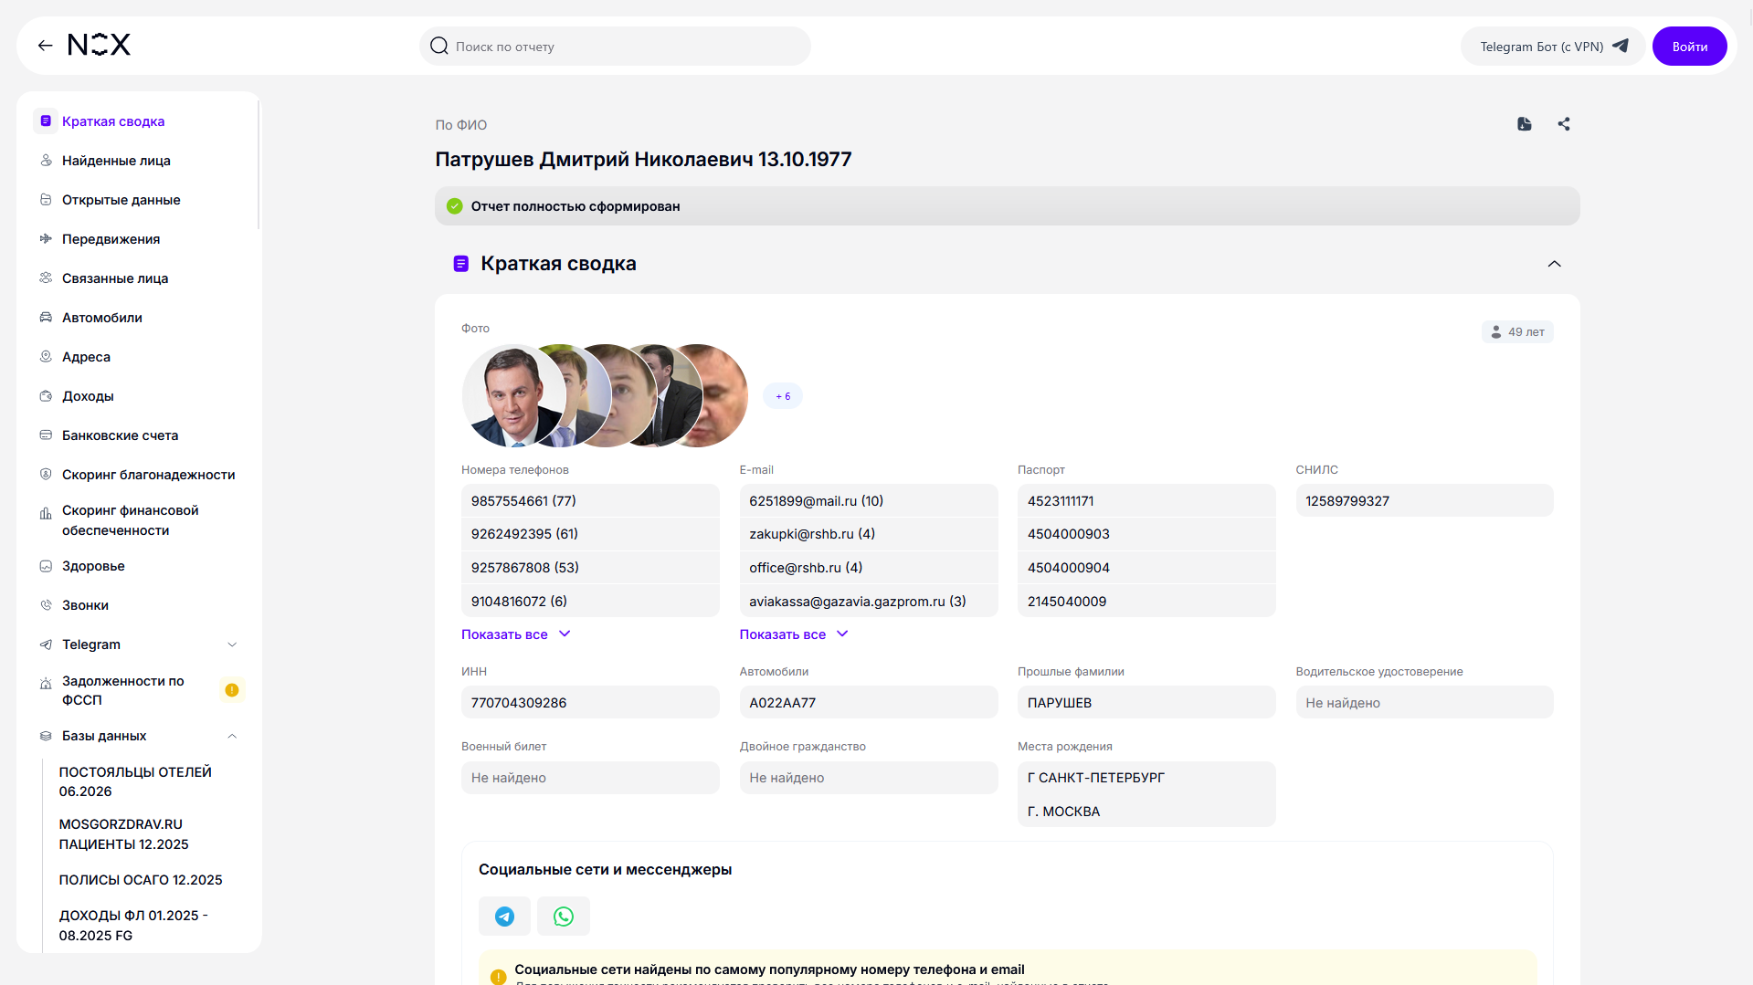Click phone number 9857554661 (77)
1753x985 pixels.
(590, 501)
